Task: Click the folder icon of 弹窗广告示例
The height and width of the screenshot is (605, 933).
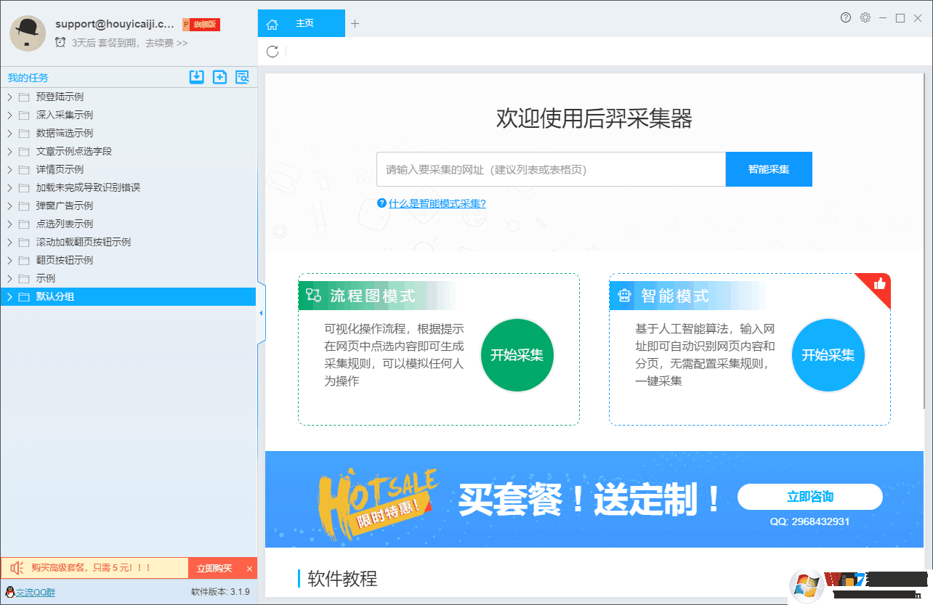Action: [x=24, y=206]
